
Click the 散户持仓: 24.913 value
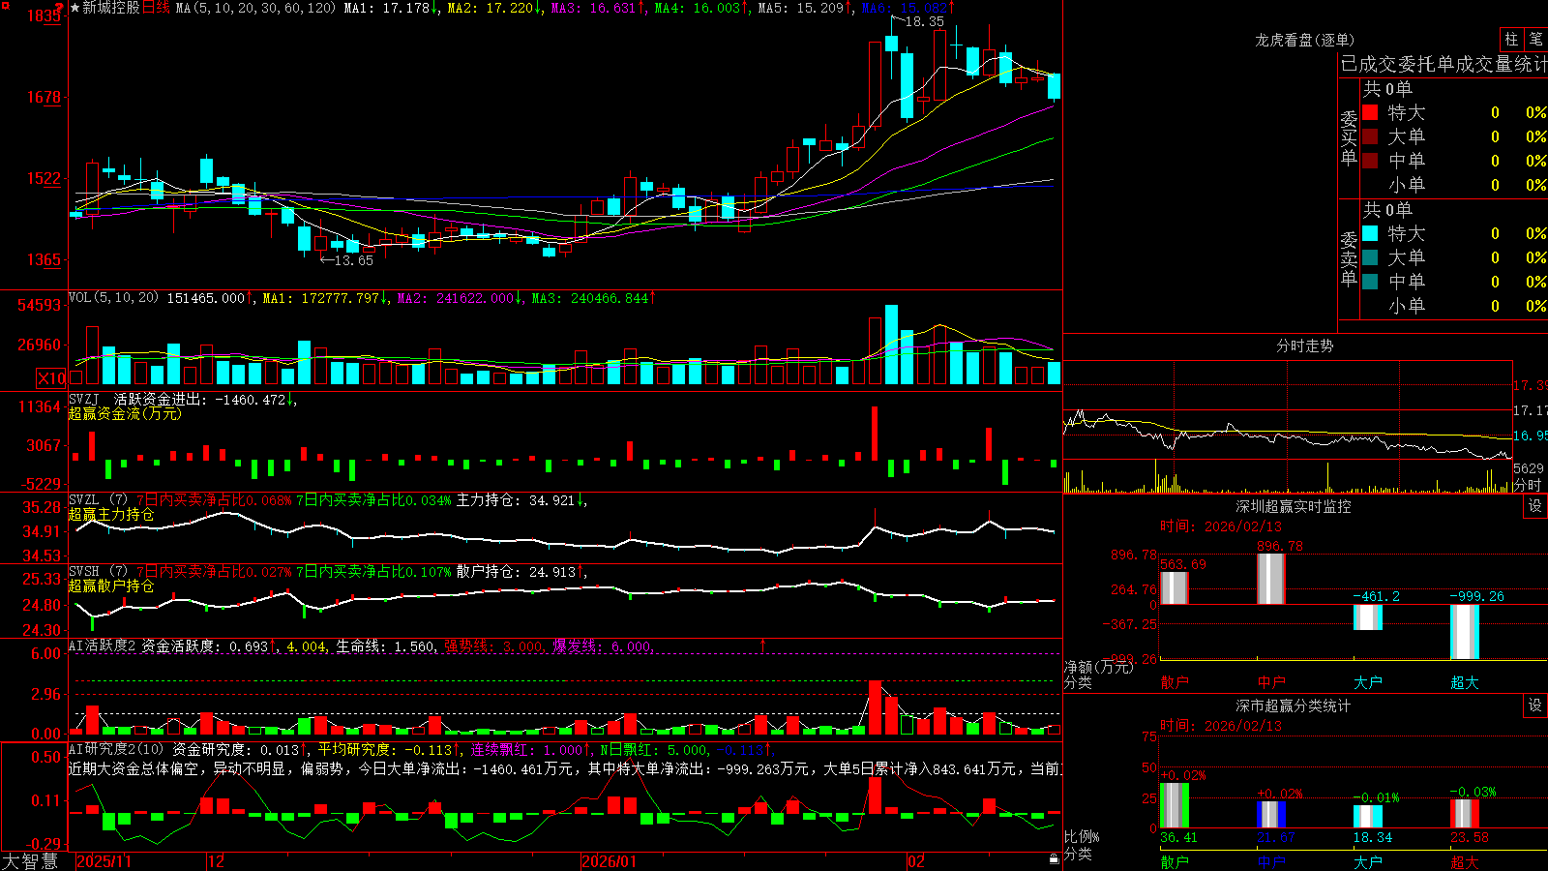coord(517,572)
